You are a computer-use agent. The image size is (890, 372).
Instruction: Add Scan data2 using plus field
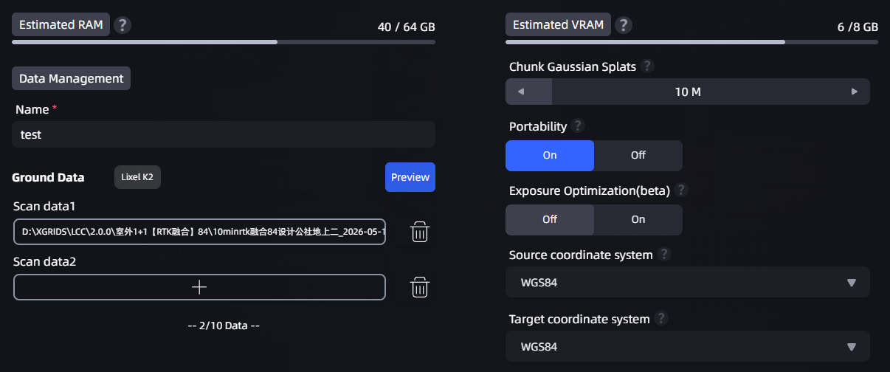click(199, 287)
